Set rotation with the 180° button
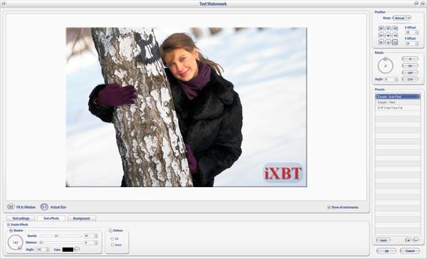The image size is (427, 259). 410,73
